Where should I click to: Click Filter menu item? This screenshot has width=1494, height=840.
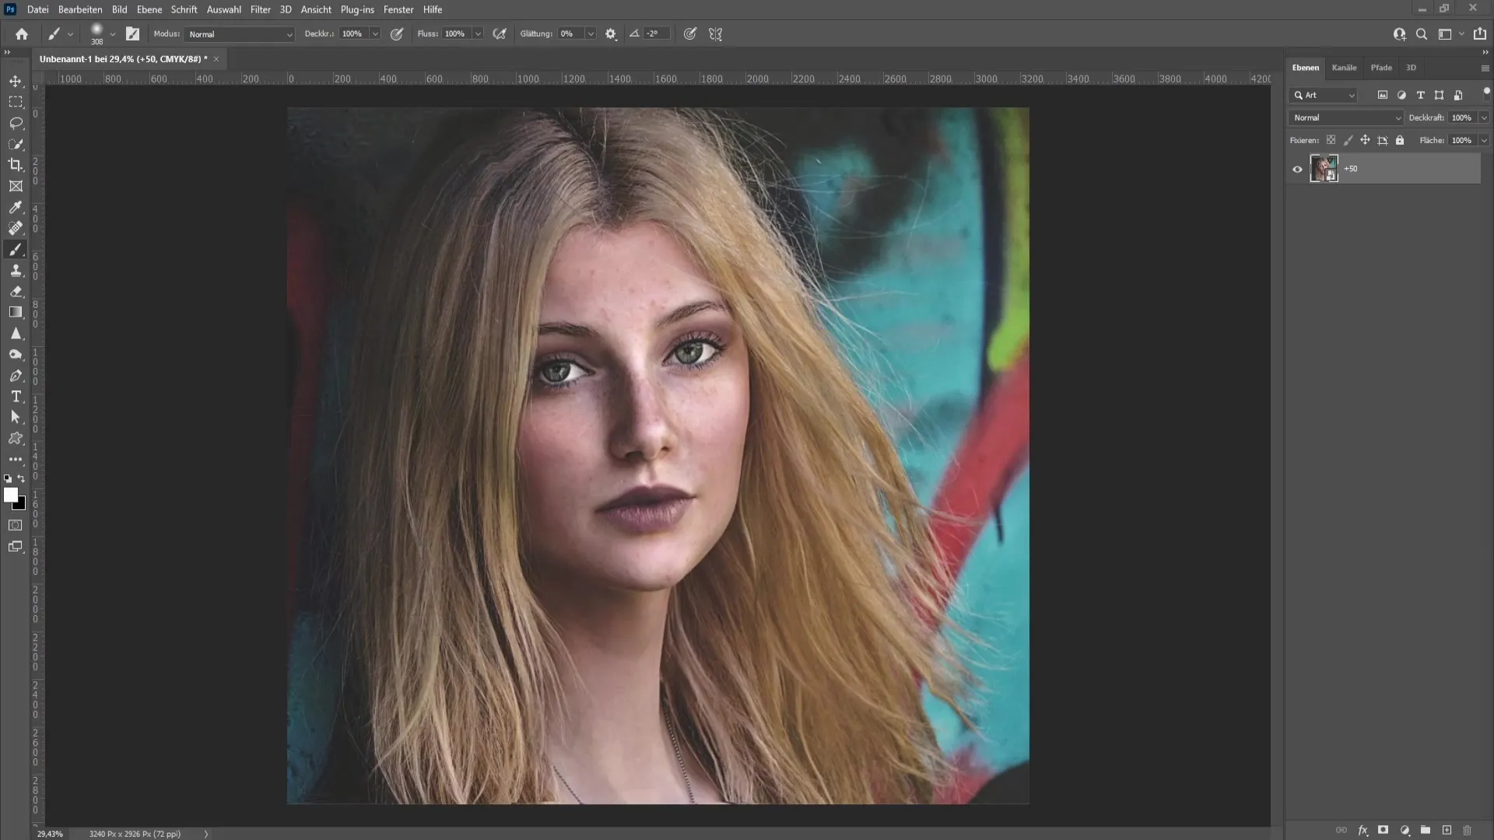(260, 9)
